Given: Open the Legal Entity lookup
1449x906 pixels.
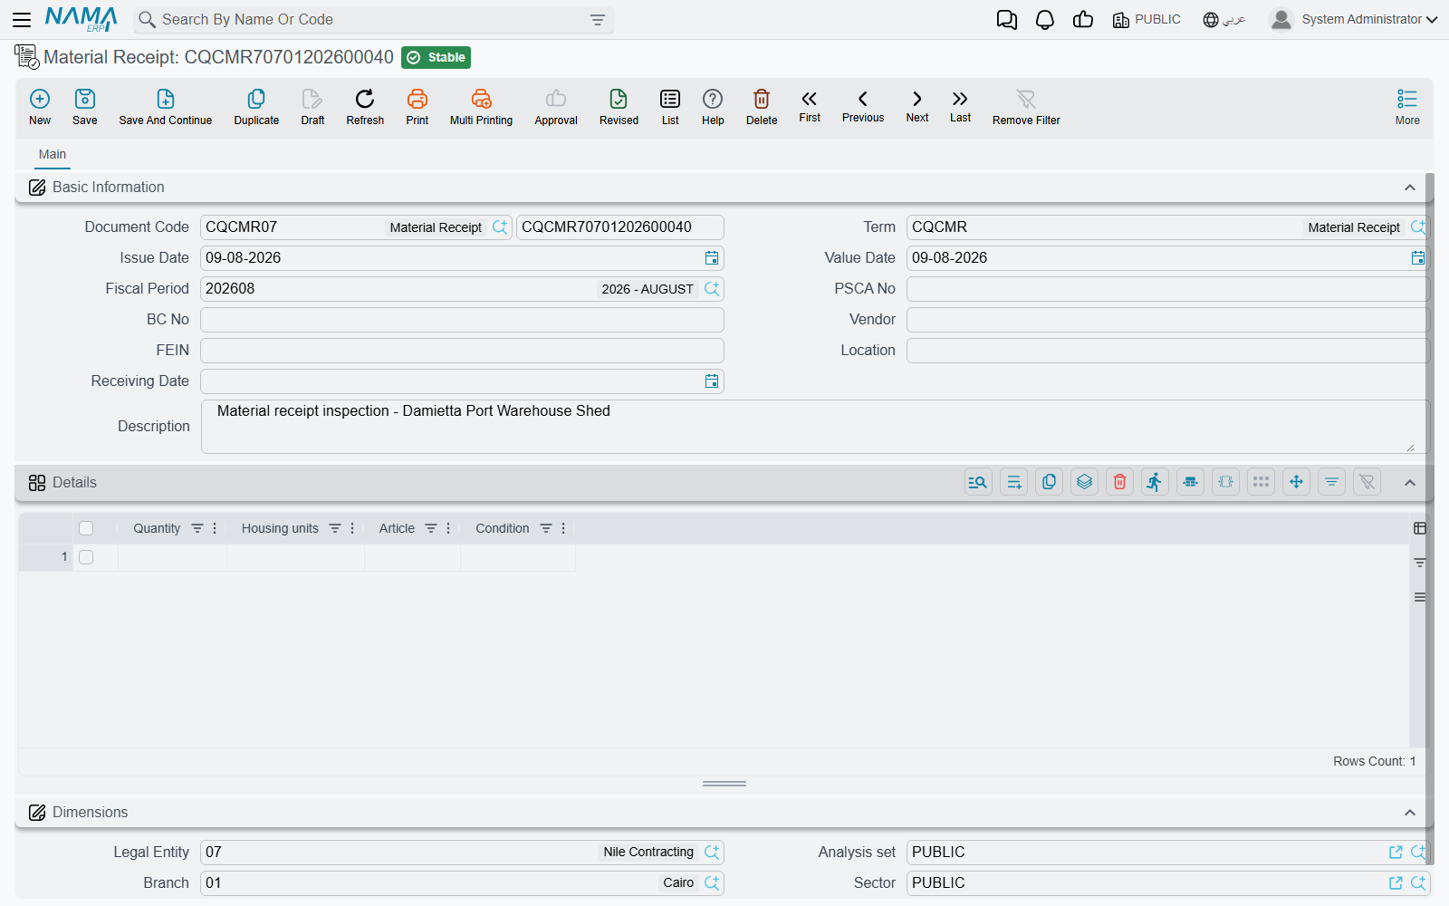Looking at the screenshot, I should [712, 853].
